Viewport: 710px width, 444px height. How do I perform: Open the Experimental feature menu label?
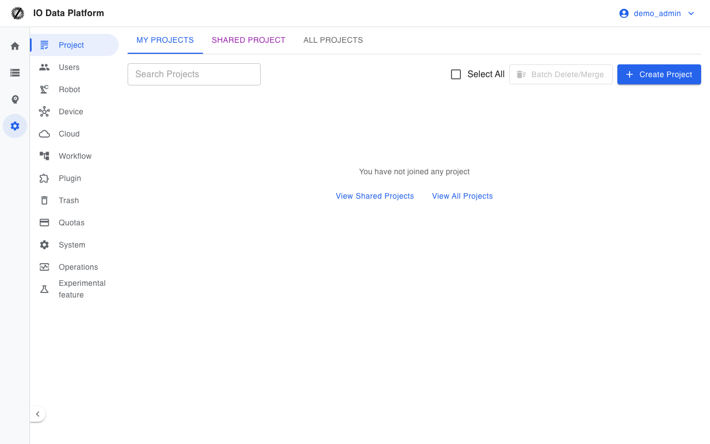tap(82, 289)
